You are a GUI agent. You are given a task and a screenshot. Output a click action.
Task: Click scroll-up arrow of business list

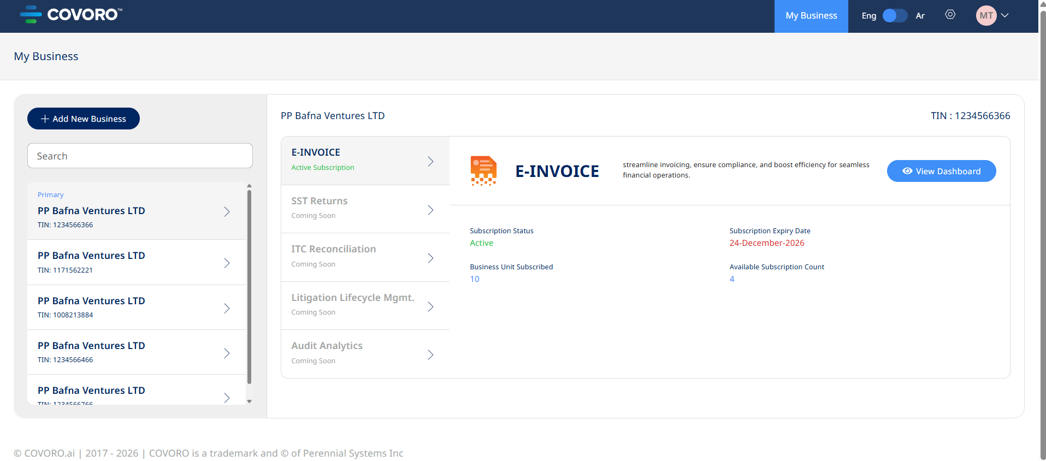click(249, 186)
